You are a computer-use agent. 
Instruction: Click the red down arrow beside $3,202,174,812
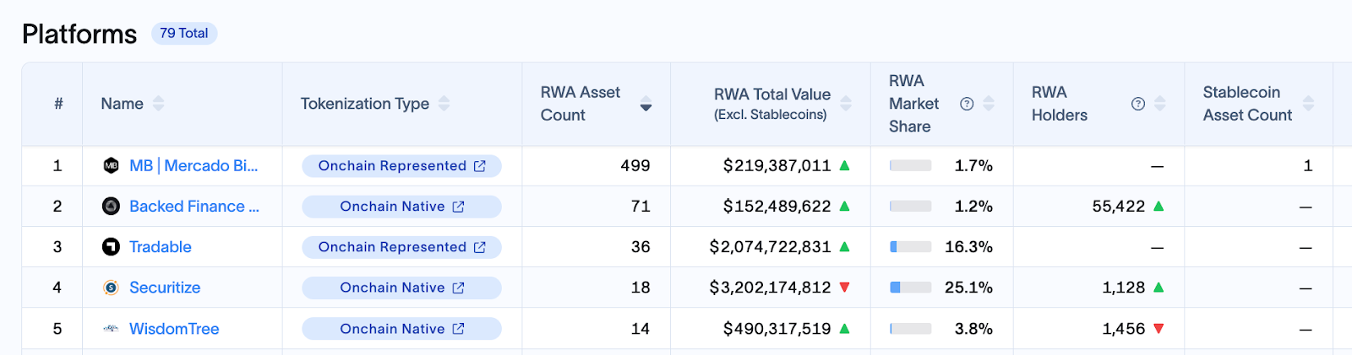pyautogui.click(x=844, y=288)
